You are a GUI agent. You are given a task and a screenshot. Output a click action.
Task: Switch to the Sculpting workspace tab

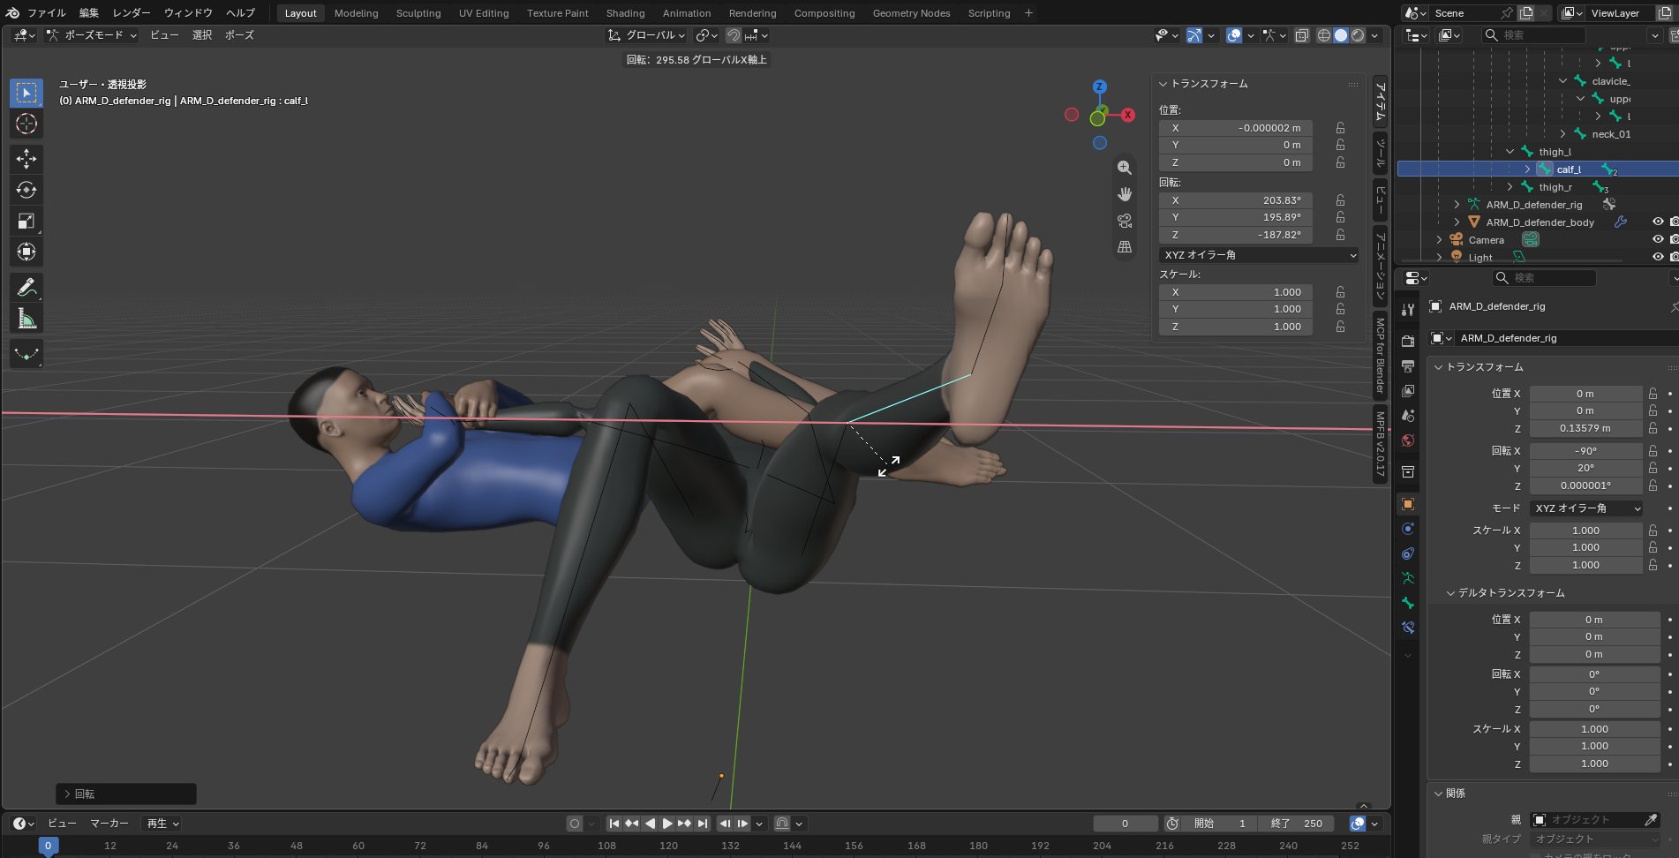pos(418,13)
